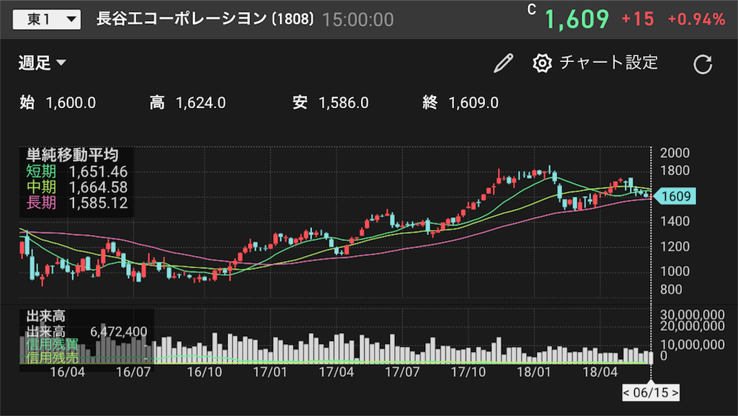
Task: Click the 信用残売 legend label
Action: [52, 358]
